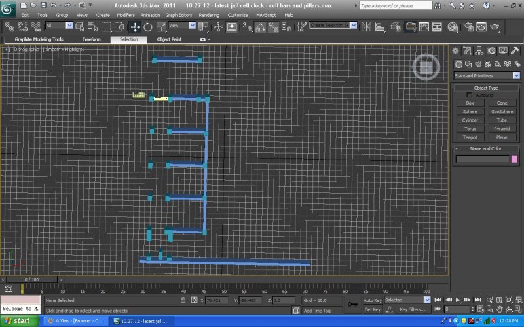524x327 pixels.
Task: Activate the Select Object tool
Action: point(80,27)
